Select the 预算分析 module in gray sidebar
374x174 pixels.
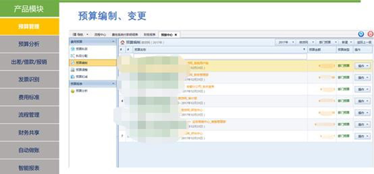click(29, 44)
